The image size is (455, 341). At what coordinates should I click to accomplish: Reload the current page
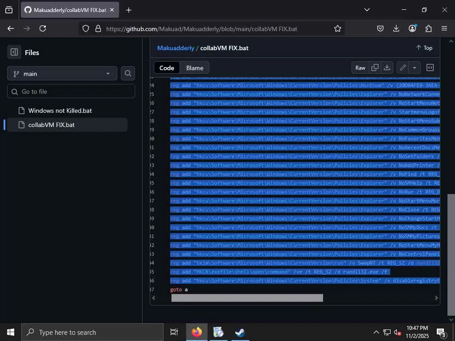coord(43,28)
